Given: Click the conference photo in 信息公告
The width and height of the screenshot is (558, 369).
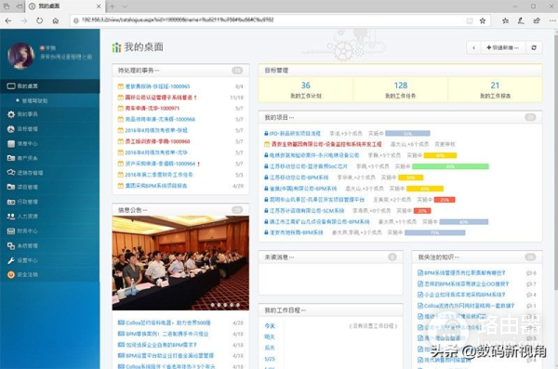Looking at the screenshot, I should tap(180, 263).
